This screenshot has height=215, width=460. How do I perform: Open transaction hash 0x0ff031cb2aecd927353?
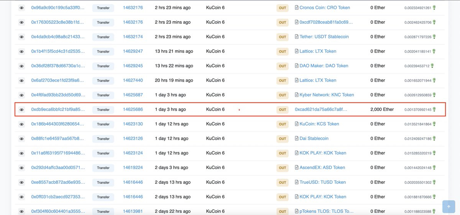point(58,197)
